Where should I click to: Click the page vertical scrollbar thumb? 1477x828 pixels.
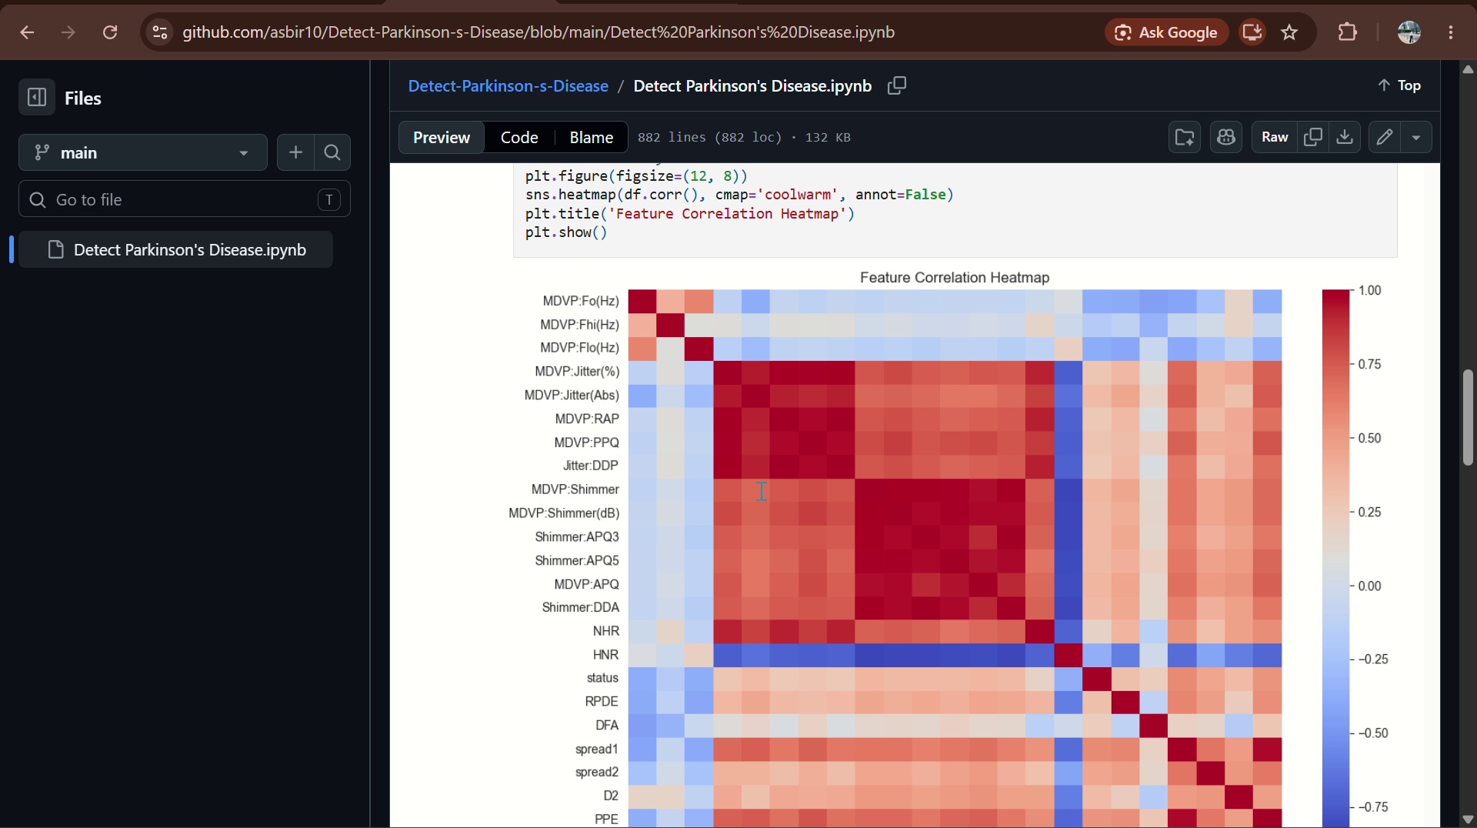click(1468, 418)
